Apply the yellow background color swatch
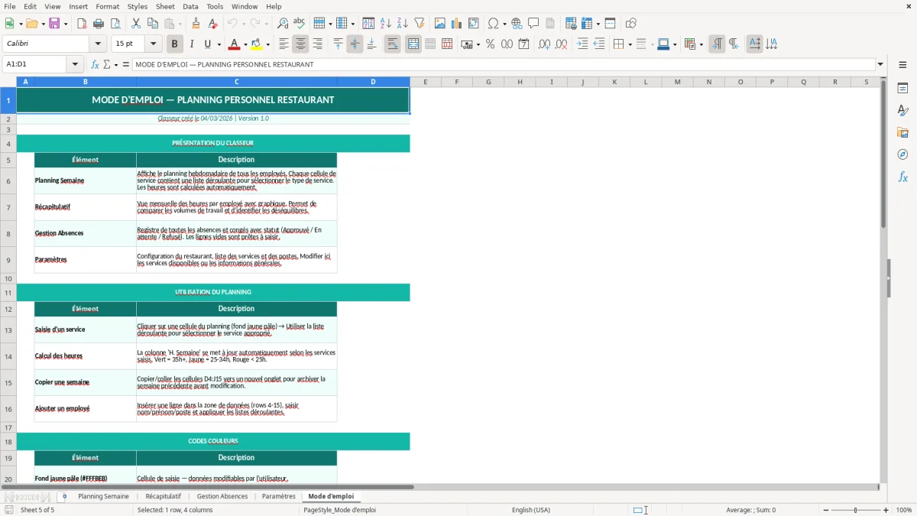The height and width of the screenshot is (516, 917). tap(257, 44)
